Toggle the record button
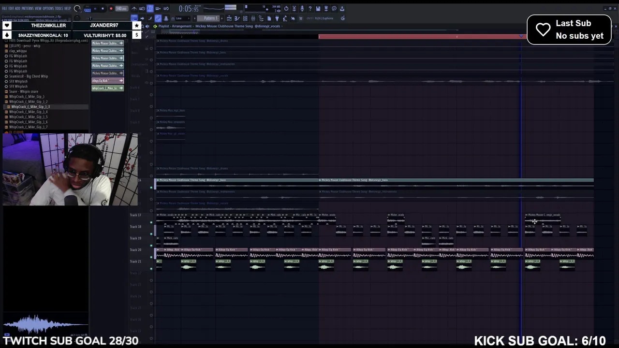Image resolution: width=619 pixels, height=348 pixels. pos(111,9)
